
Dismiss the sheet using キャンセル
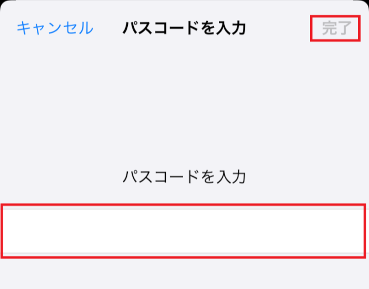[x=55, y=28]
